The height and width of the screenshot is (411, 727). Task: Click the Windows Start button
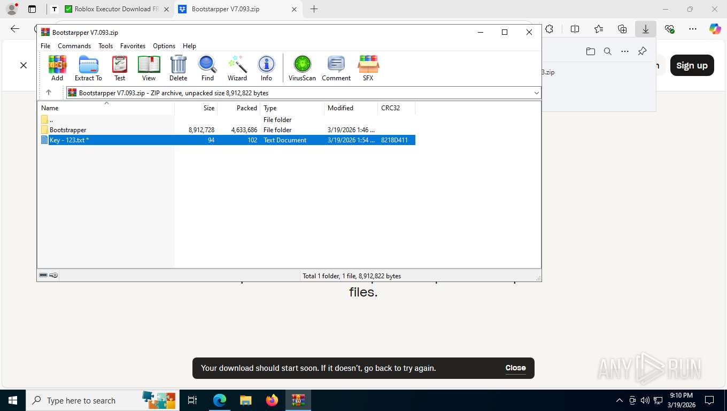12,400
